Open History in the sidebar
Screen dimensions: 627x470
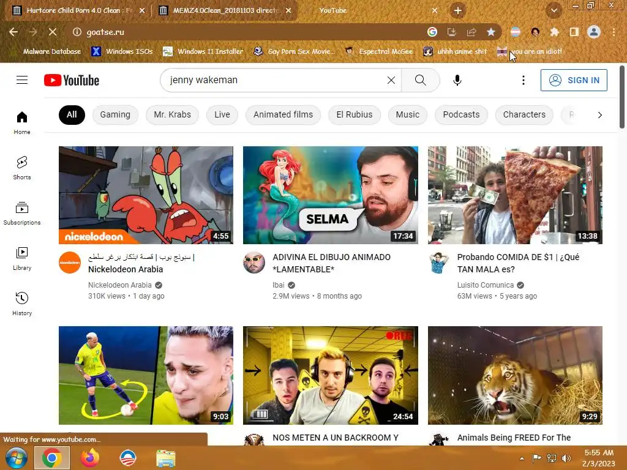coord(22,304)
